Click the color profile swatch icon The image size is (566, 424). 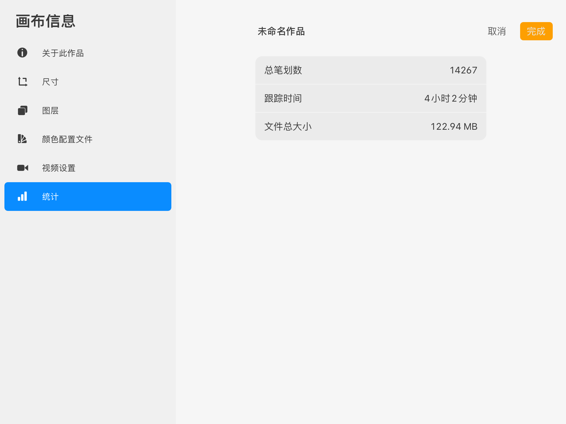[x=22, y=139]
